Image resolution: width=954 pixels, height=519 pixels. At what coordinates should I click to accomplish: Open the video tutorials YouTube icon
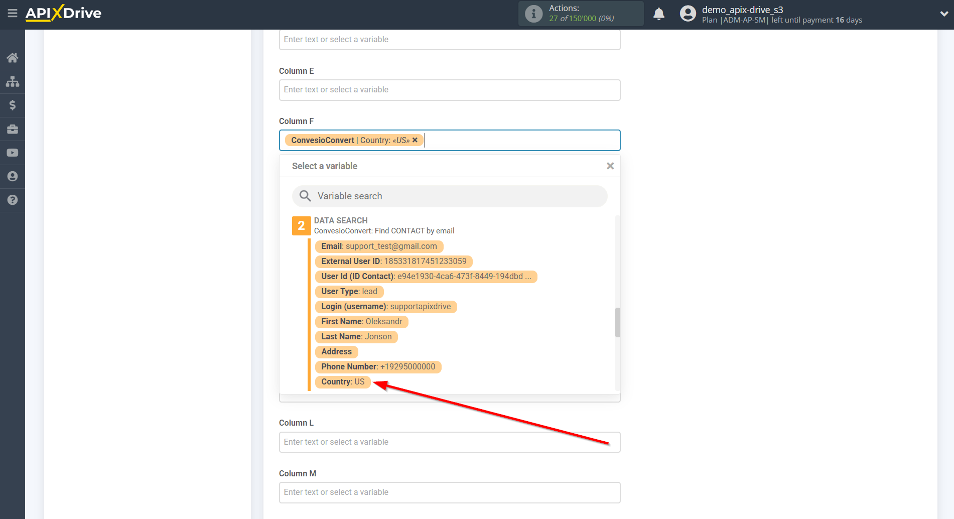[x=13, y=153]
